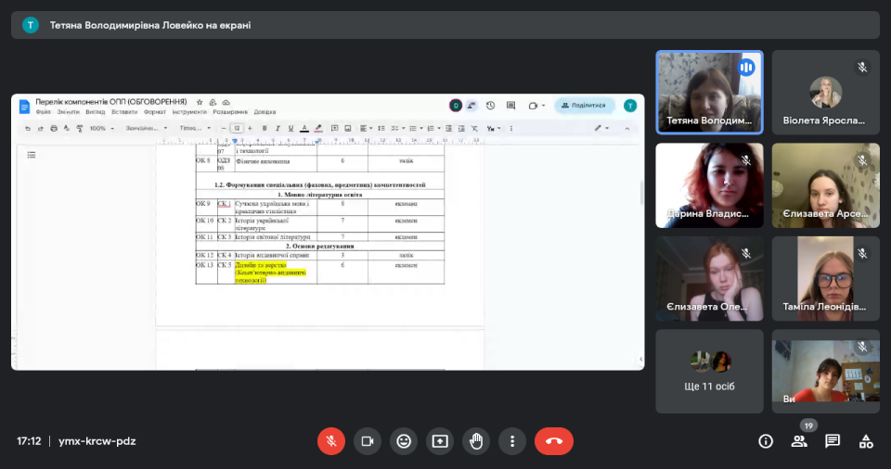The image size is (891, 469).
Task: Click the present screen icon
Action: point(440,441)
